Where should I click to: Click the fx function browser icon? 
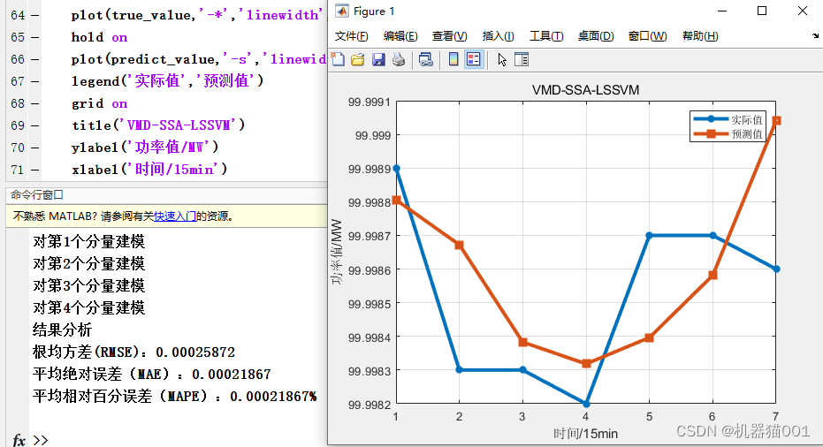click(19, 439)
